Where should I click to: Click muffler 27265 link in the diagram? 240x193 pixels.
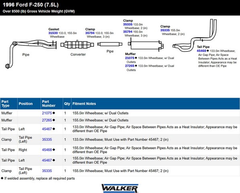(130, 66)
